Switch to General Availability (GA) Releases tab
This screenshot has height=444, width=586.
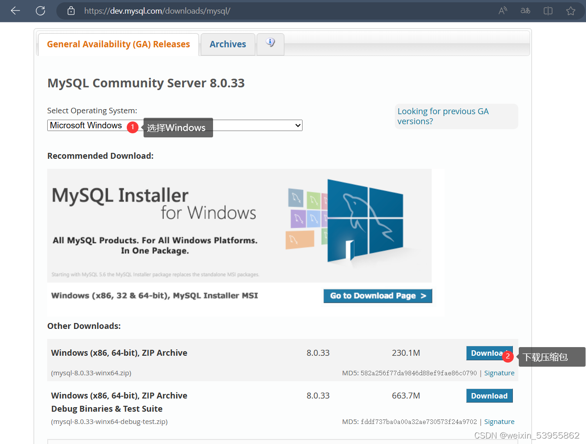pos(119,44)
